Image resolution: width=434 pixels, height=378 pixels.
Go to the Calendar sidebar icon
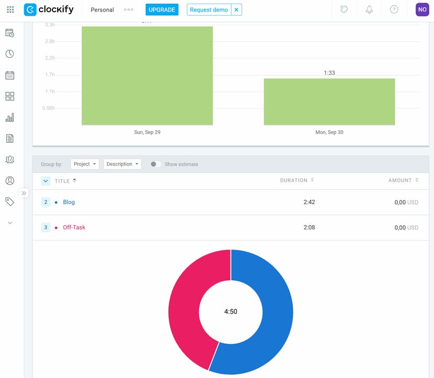[x=9, y=75]
